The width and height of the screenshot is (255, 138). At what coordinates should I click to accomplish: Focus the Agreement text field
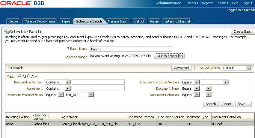pyautogui.click(x=98, y=88)
